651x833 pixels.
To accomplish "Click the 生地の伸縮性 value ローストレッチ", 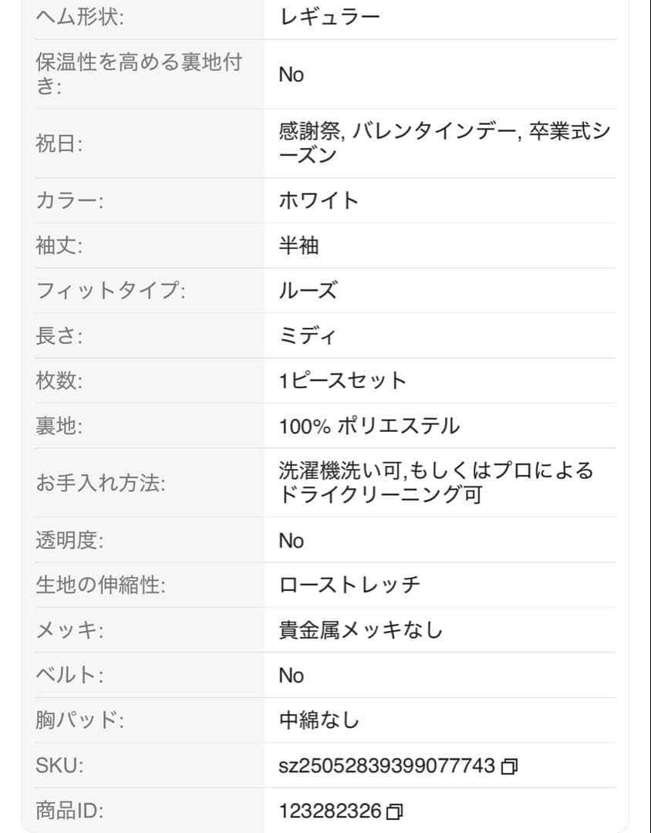I will (x=349, y=585).
